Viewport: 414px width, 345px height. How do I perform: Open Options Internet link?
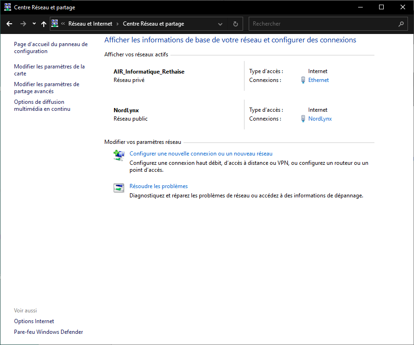tap(34, 321)
